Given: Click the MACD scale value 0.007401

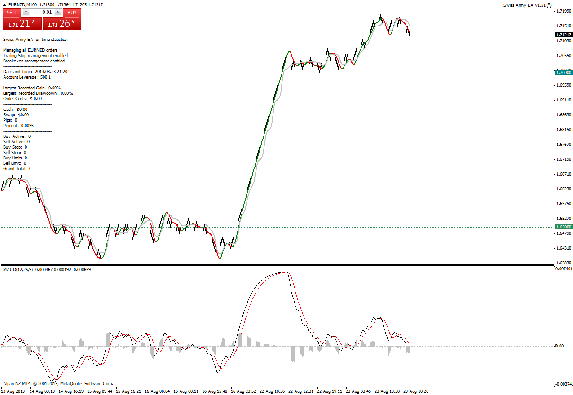Looking at the screenshot, I should [564, 268].
